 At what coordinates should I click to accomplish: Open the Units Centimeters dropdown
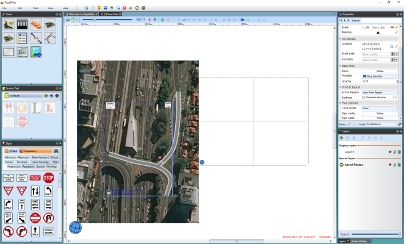[x=381, y=124]
